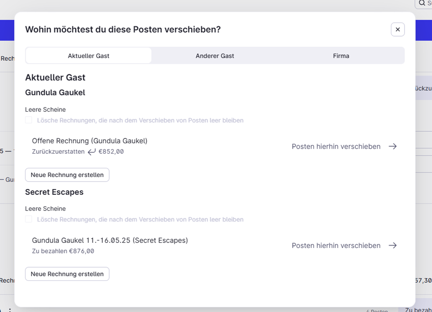Click arrow icon next to Secret Escapes bill row
The image size is (432, 312).
click(x=393, y=245)
